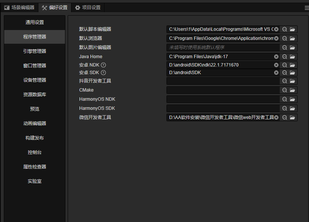
Task: Browse folder for 默认脚本编辑器
Action: (x=292, y=29)
